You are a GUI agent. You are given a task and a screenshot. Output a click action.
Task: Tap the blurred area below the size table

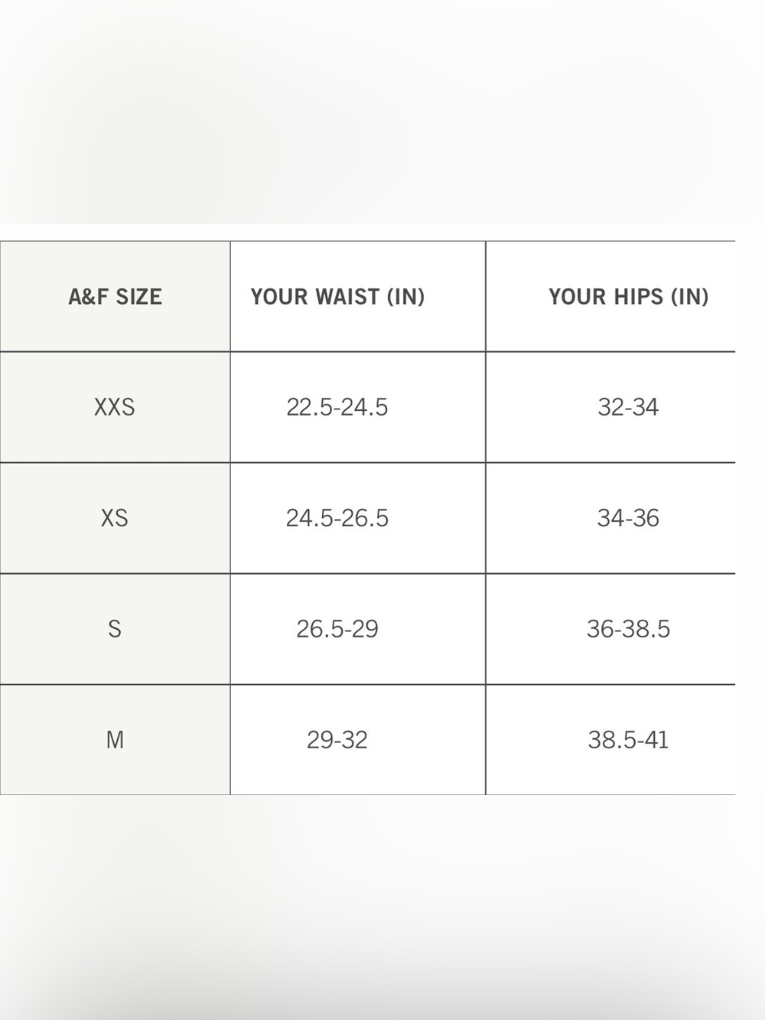[x=382, y=908]
